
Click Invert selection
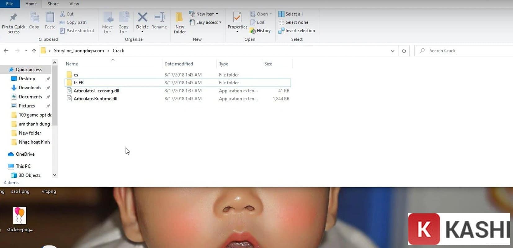coord(297,31)
